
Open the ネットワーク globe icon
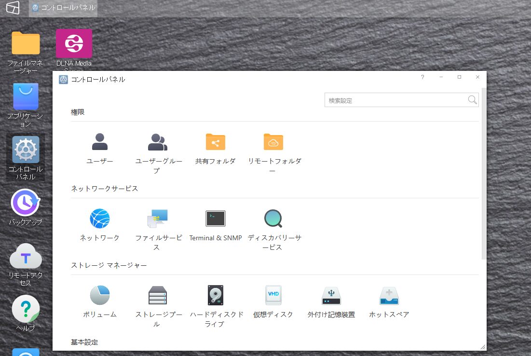[100, 219]
